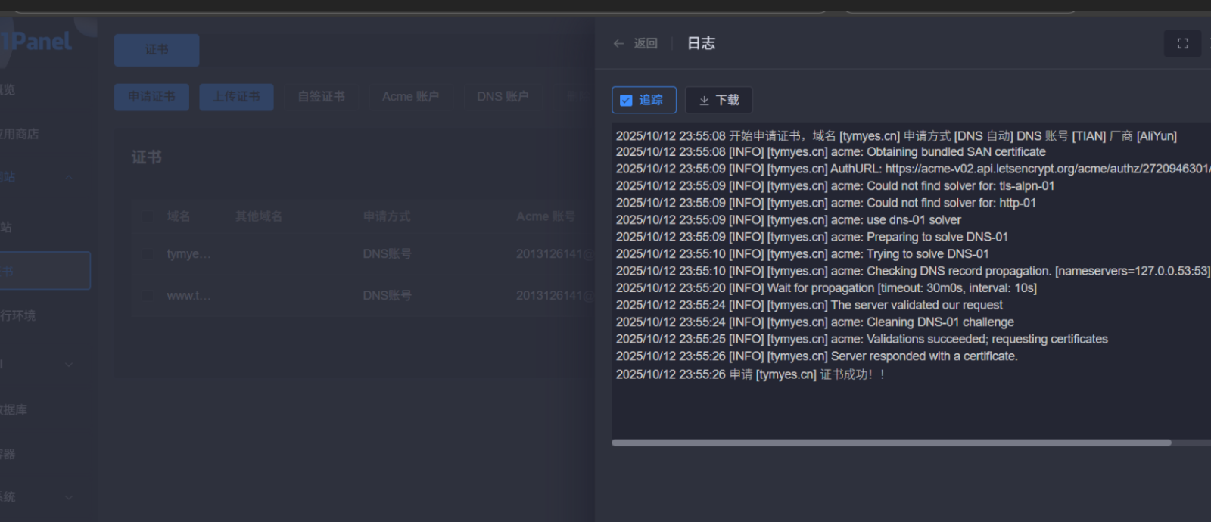Viewport: 1211px width, 522px height.
Task: Click the AuthURL line in the log
Action: pyautogui.click(x=908, y=169)
